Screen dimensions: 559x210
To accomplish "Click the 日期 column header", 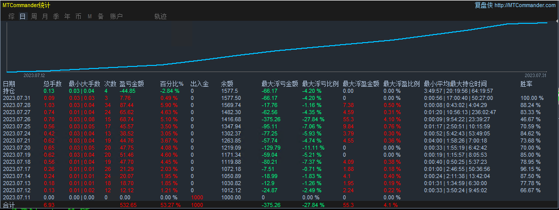I will click(x=9, y=84).
